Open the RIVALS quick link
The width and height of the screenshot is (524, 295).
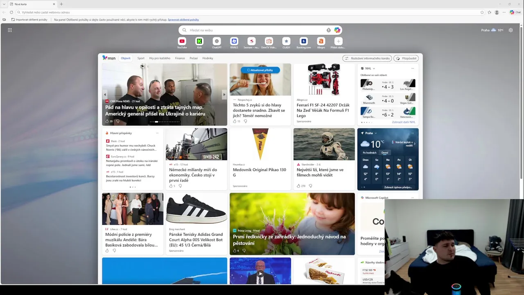[x=234, y=41]
